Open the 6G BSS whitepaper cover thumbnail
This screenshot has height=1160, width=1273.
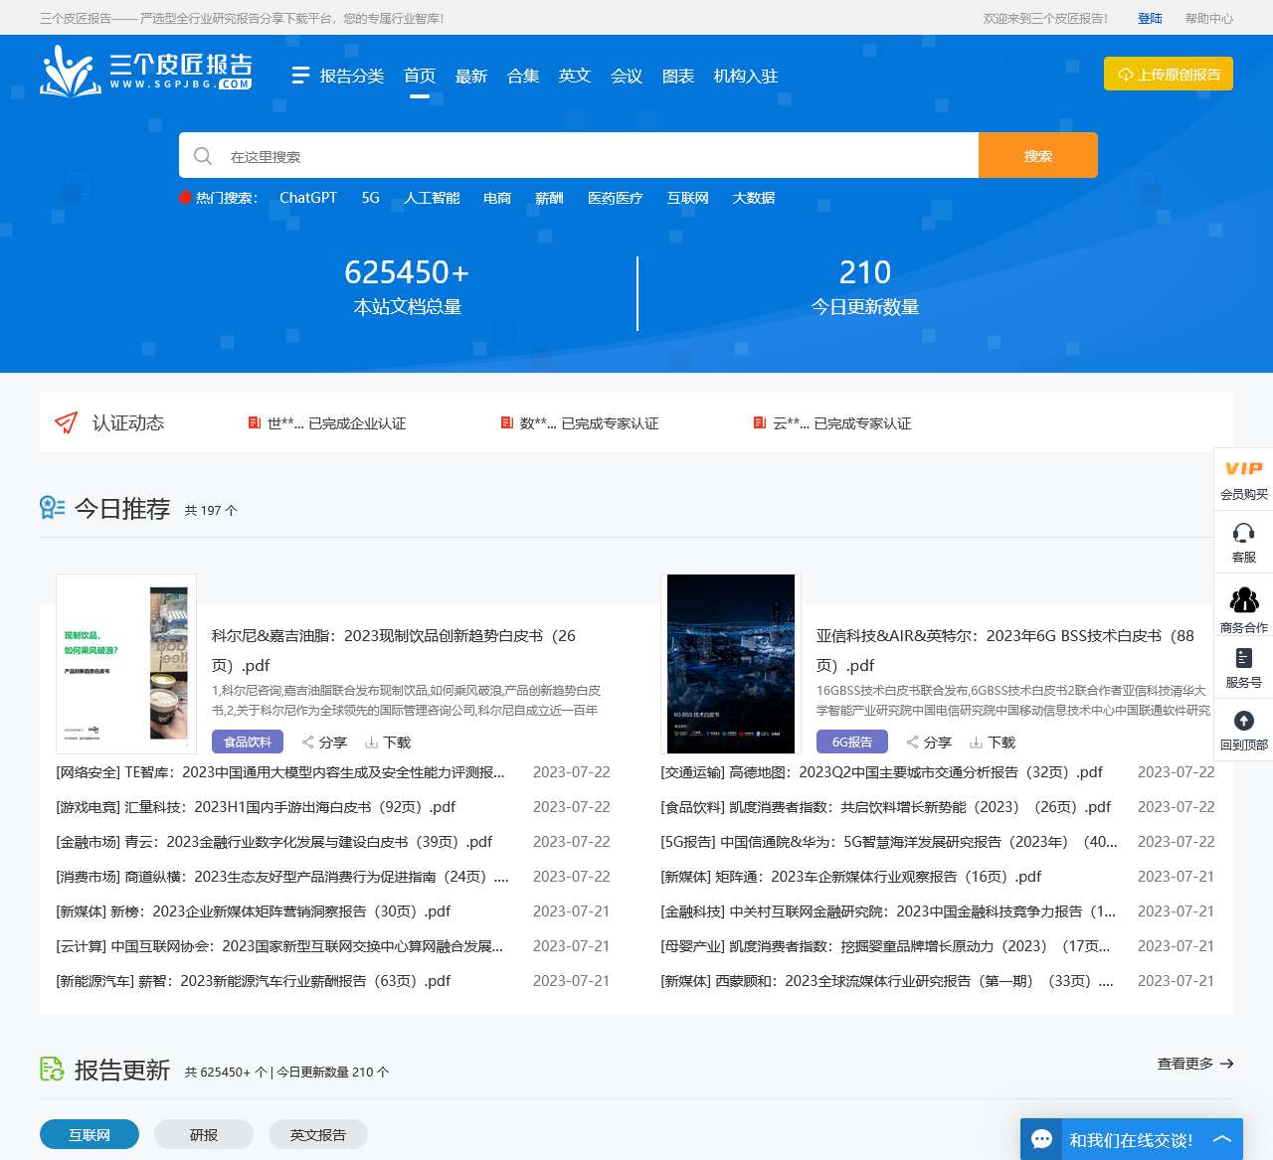[729, 663]
